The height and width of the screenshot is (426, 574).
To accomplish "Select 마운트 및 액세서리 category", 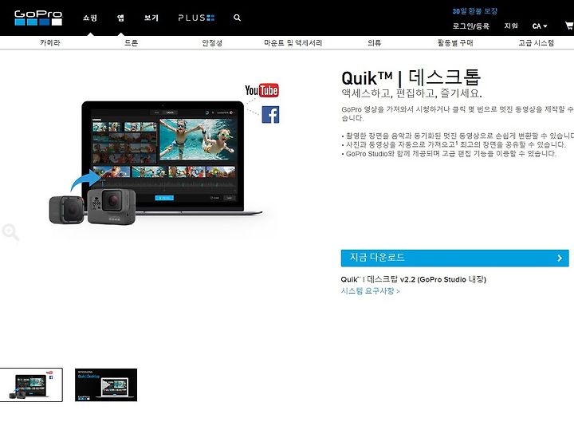I will click(x=293, y=43).
